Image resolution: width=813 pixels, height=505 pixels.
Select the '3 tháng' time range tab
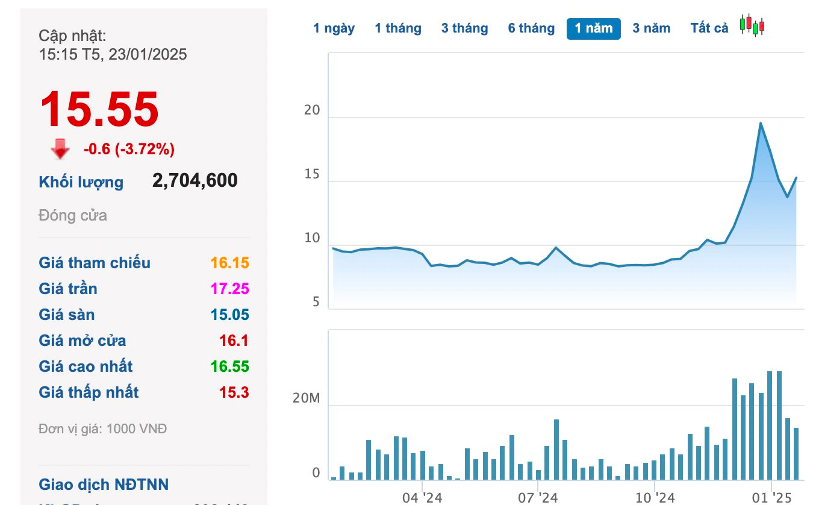tap(464, 28)
